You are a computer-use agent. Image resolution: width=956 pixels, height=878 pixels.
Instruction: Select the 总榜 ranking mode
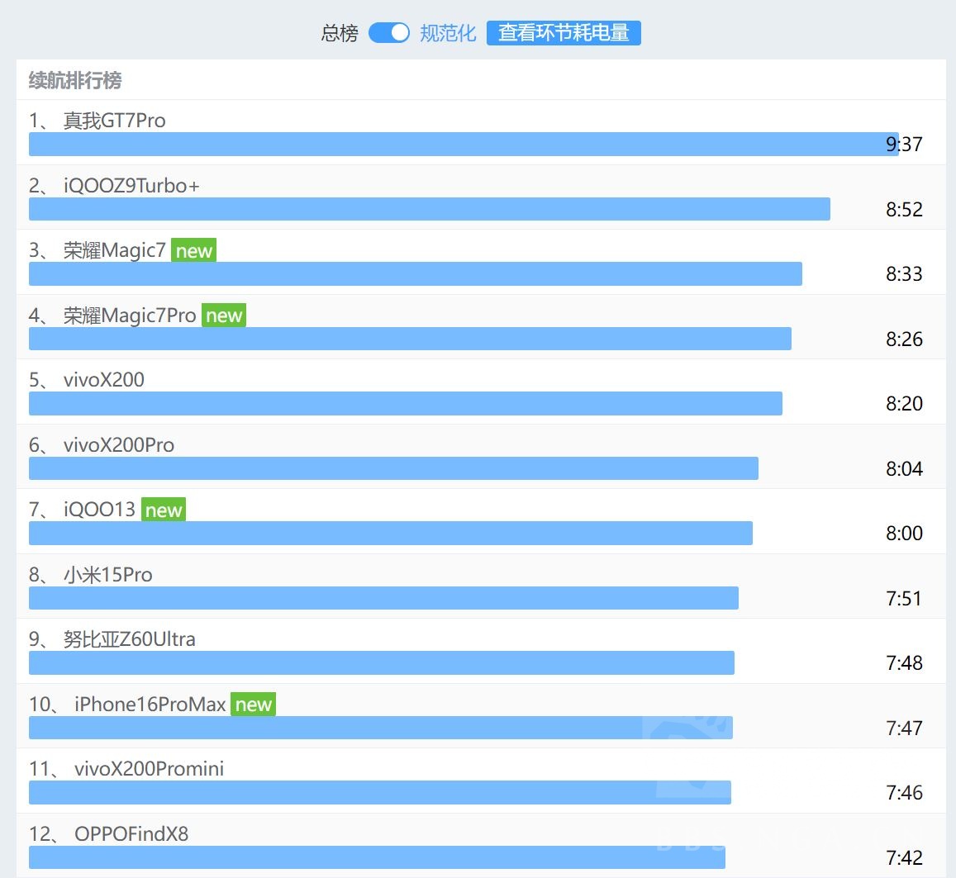(337, 33)
